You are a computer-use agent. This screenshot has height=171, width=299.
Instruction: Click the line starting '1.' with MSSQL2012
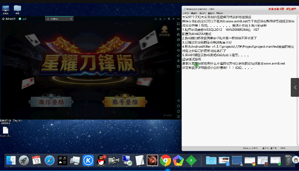221,30
